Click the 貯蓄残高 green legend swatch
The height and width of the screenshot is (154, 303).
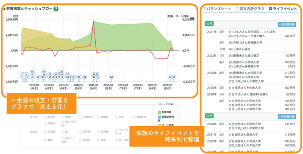click(159, 112)
